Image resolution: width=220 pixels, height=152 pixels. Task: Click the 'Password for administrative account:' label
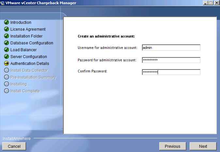(107, 60)
